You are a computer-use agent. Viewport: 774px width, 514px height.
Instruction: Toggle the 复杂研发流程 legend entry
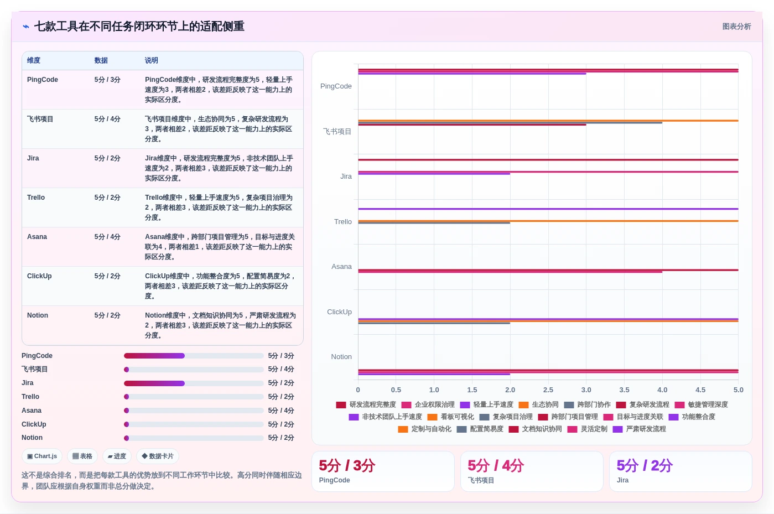pyautogui.click(x=642, y=405)
